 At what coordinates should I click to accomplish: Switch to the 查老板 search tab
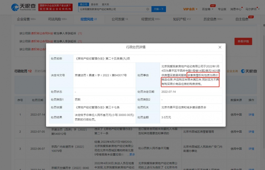click(95, 5)
